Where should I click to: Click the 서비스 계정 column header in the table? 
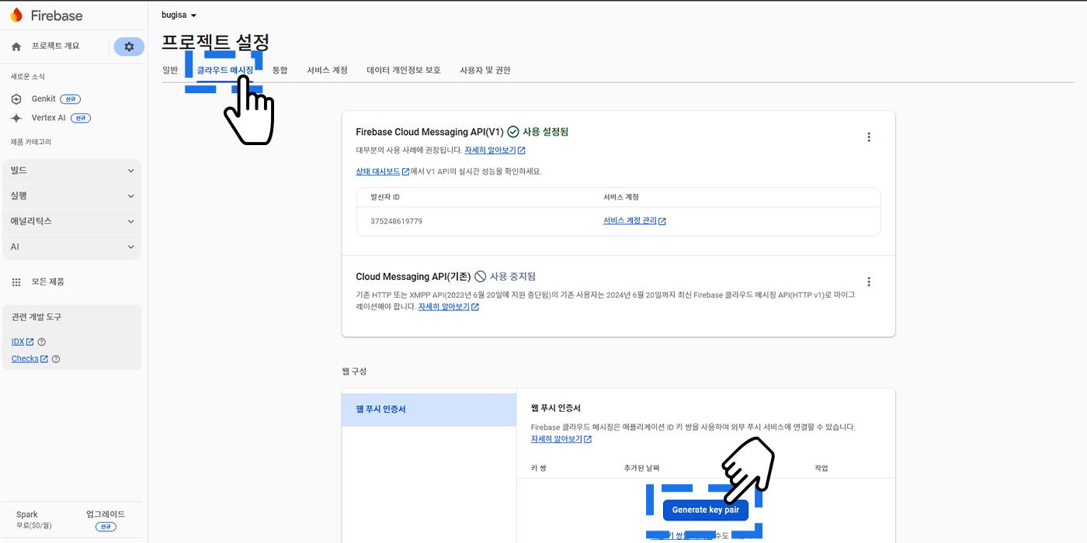click(x=621, y=197)
